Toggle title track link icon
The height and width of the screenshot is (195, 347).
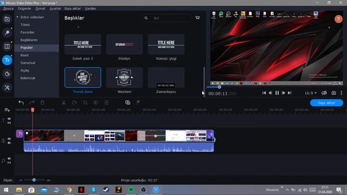[9, 123]
